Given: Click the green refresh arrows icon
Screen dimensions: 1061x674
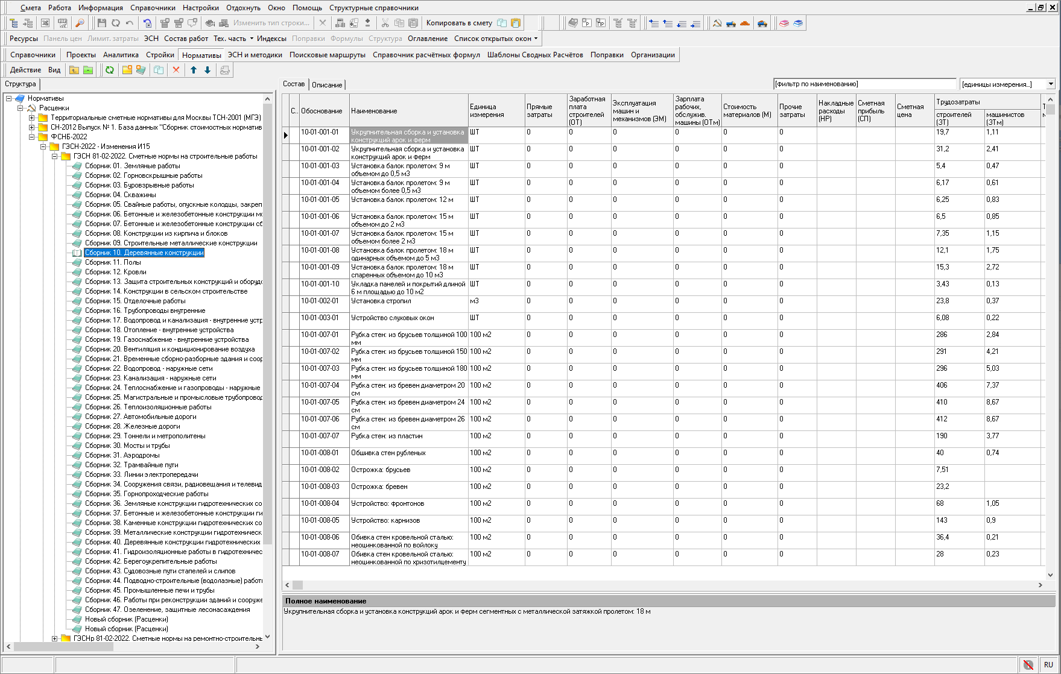Looking at the screenshot, I should coord(110,70).
